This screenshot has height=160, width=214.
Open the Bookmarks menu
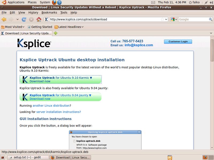[49, 13]
